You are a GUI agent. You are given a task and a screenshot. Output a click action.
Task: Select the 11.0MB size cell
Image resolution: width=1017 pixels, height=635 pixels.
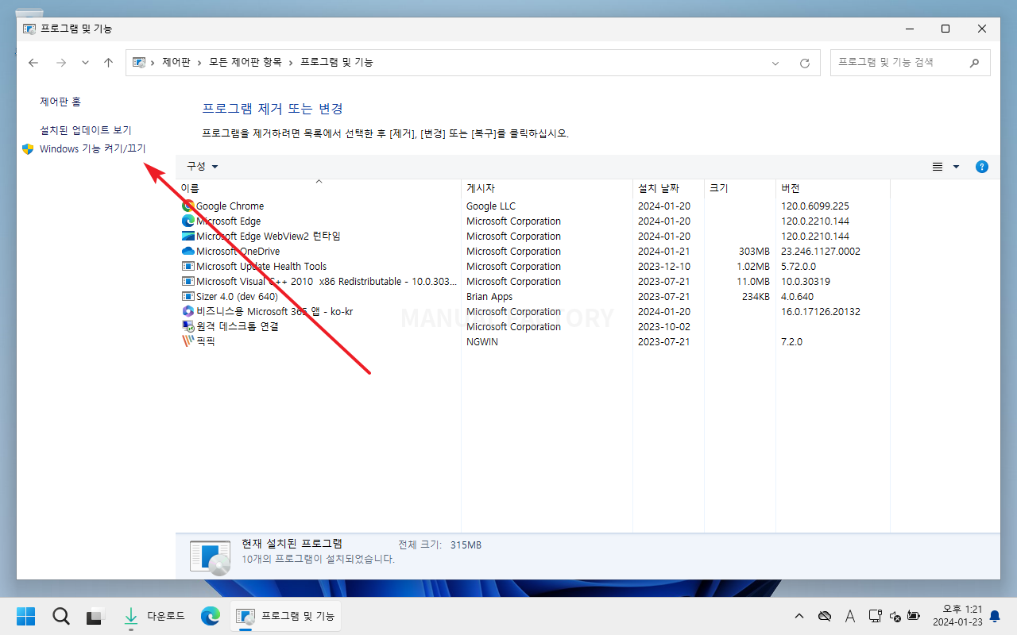click(753, 282)
